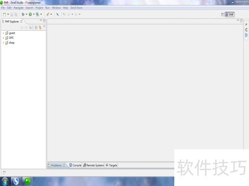The image size is (249, 186).
Task: Click the Profile toolbar icon
Action: [37, 14]
